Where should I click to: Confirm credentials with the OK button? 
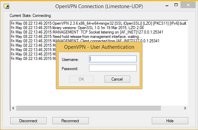pyautogui.click(x=81, y=79)
